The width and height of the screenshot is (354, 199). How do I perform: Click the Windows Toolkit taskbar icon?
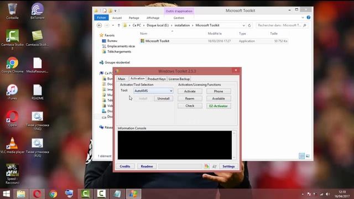point(133,194)
